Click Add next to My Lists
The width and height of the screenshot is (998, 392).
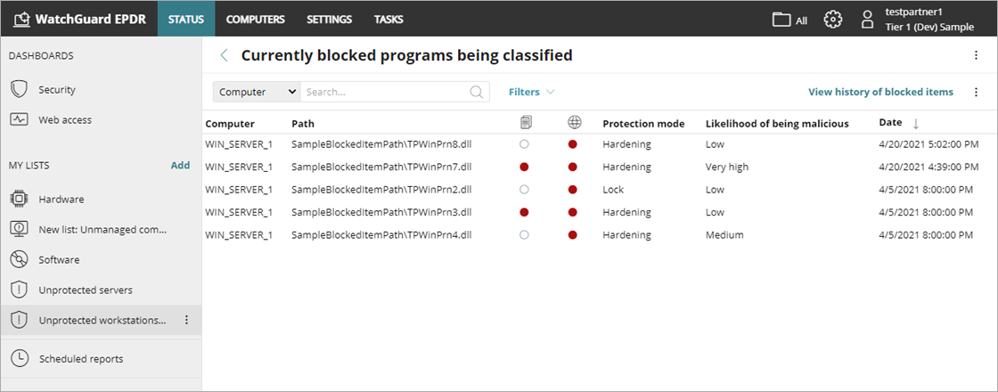pyautogui.click(x=180, y=165)
